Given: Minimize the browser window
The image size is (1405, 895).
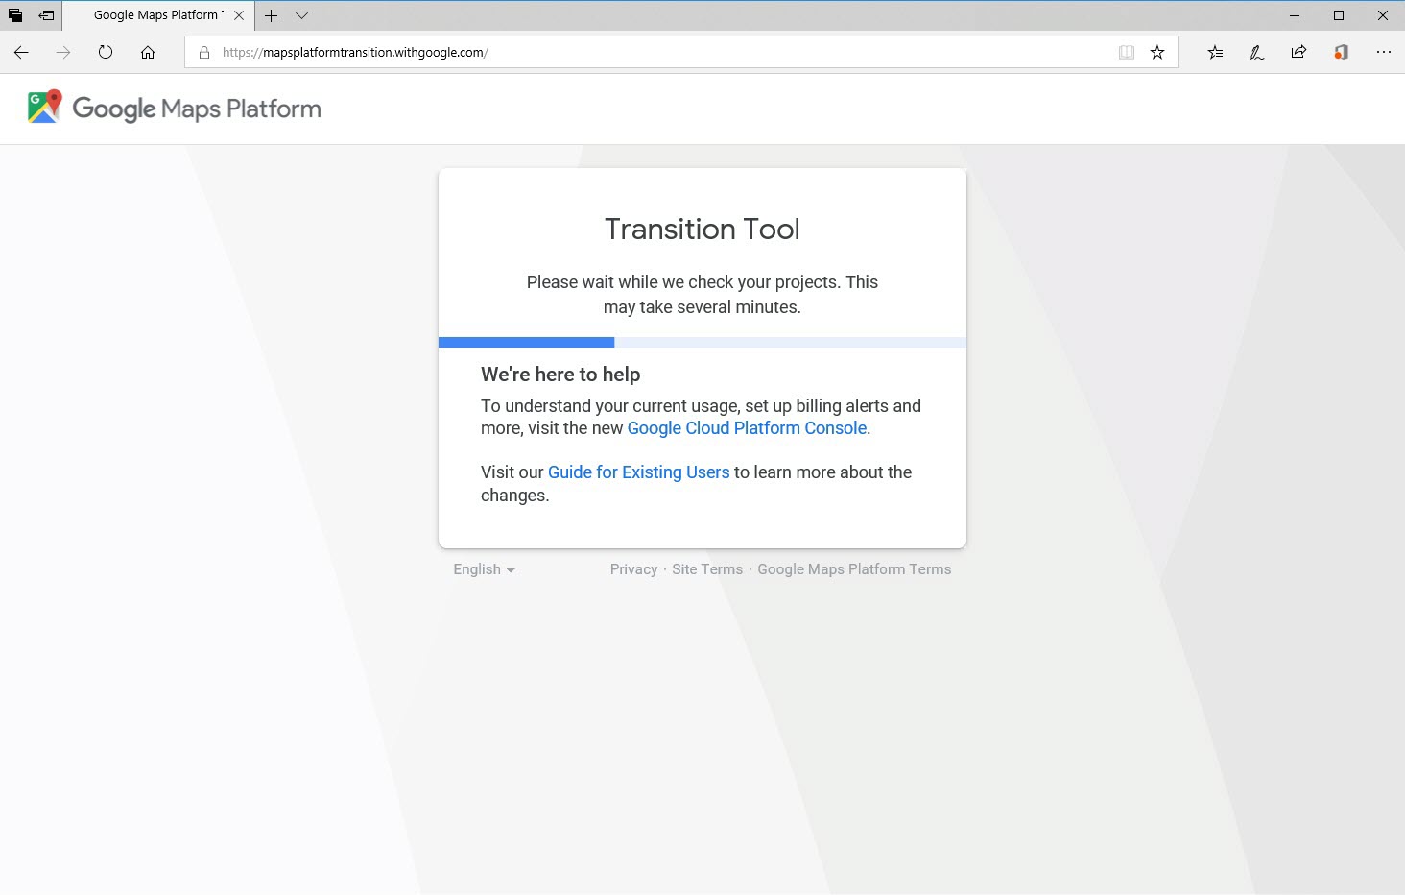Looking at the screenshot, I should [1295, 15].
